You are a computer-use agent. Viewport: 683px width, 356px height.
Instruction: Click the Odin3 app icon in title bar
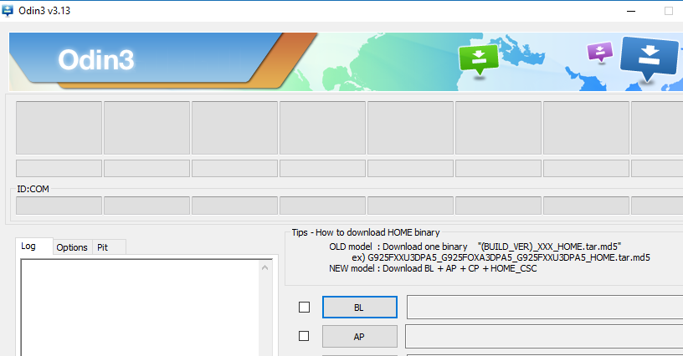(x=8, y=10)
